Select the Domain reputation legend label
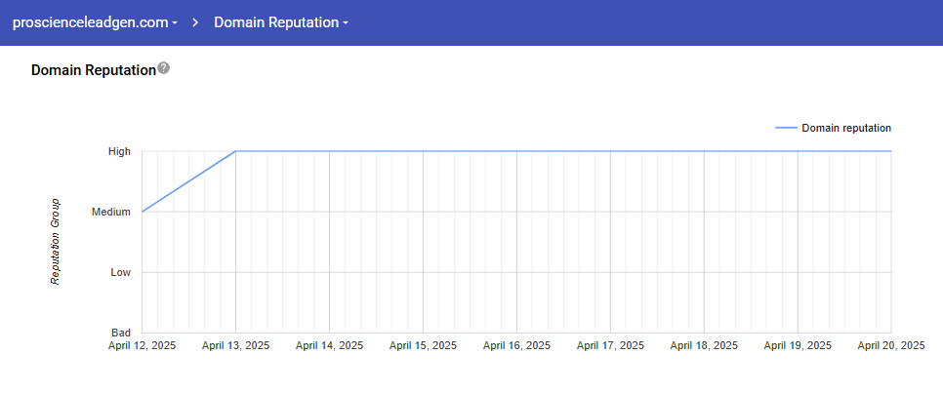This screenshot has height=393, width=943. (x=845, y=128)
